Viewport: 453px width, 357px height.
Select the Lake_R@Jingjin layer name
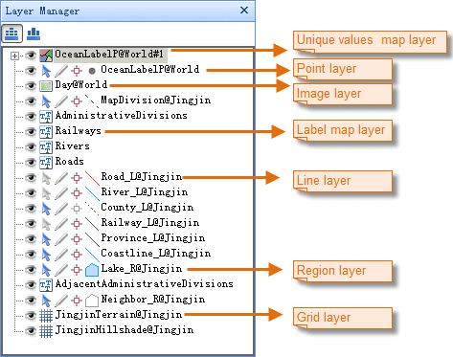point(142,269)
